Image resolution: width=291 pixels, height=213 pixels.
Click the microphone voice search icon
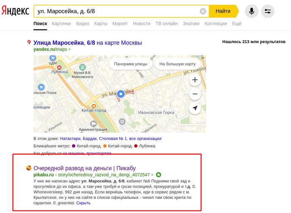(251, 11)
